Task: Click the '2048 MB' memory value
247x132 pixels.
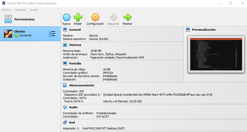Action: (x=96, y=51)
